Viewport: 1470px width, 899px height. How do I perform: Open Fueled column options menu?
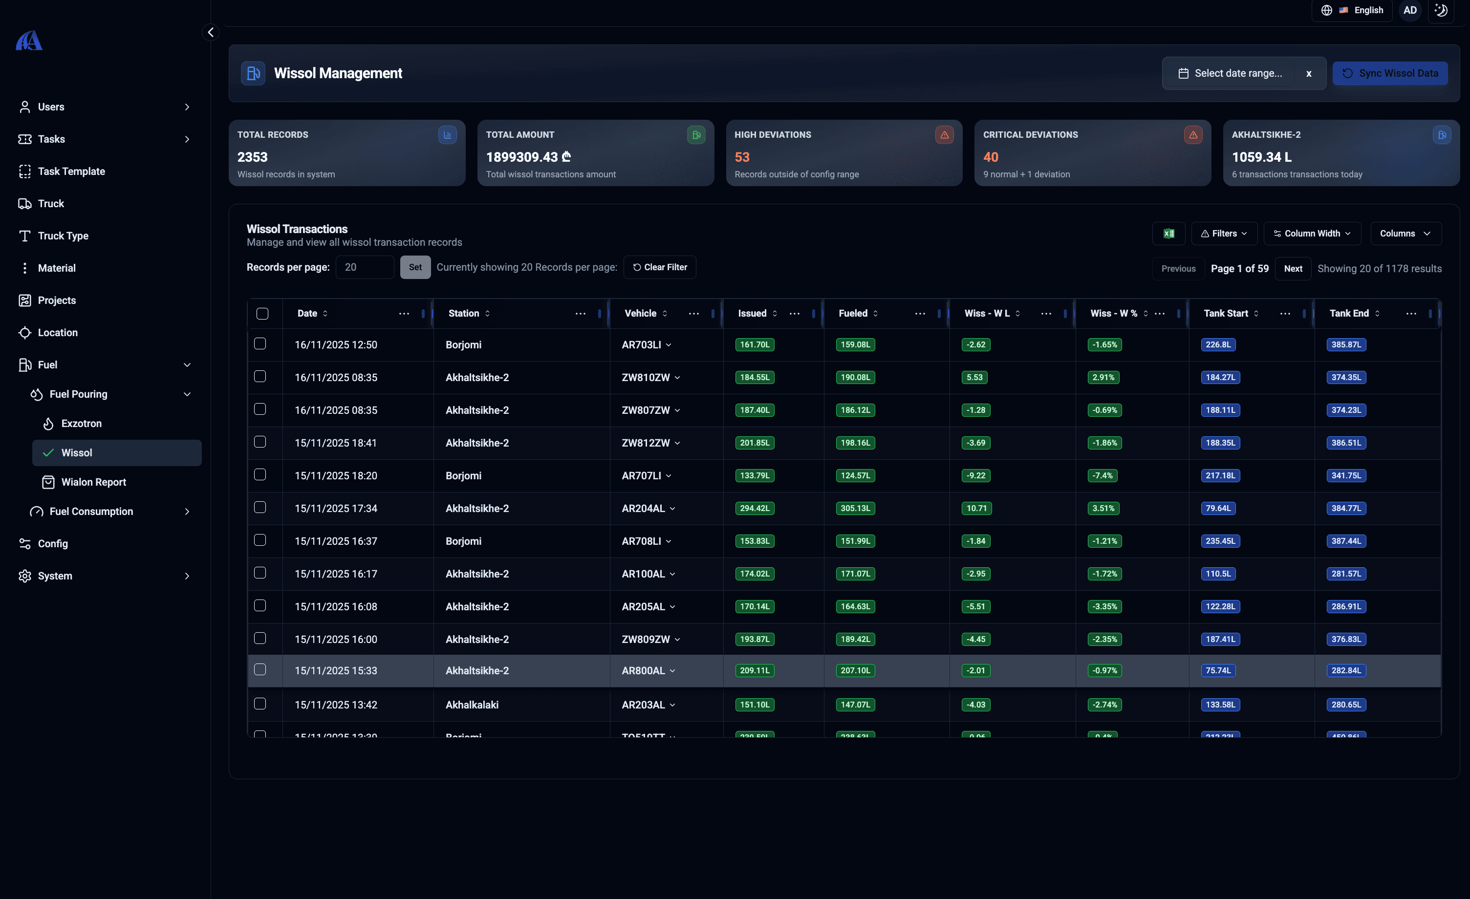tap(921, 314)
